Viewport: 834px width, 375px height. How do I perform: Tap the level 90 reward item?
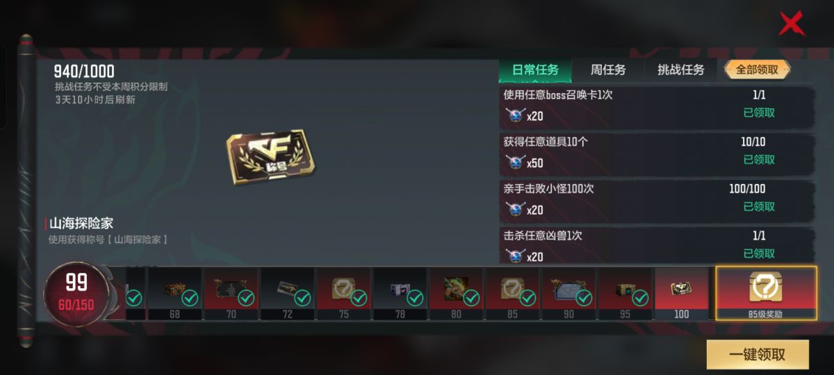point(569,294)
